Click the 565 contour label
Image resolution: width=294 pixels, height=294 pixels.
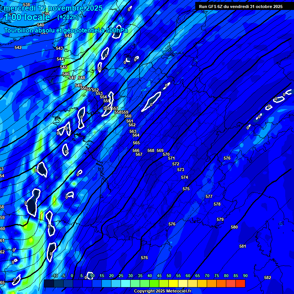tap(136, 143)
